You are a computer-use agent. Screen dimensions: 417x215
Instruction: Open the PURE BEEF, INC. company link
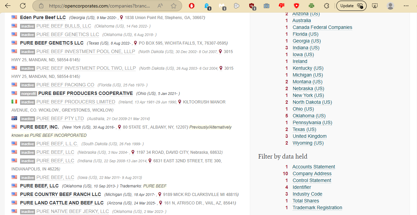[x=39, y=127]
